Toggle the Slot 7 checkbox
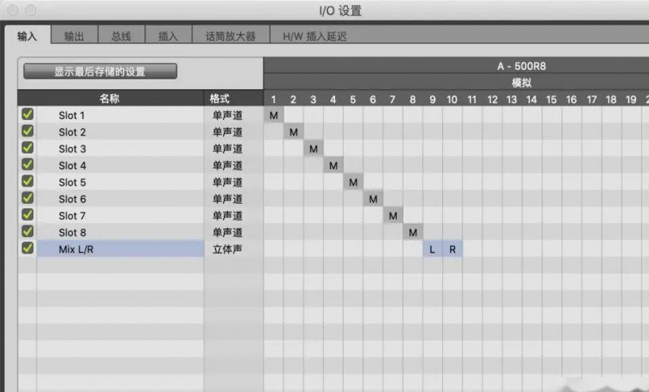649x392 pixels. 28,215
